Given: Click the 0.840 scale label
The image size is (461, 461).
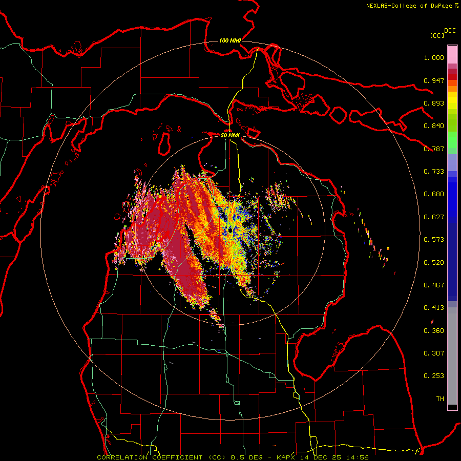Looking at the screenshot, I should click(x=434, y=126).
